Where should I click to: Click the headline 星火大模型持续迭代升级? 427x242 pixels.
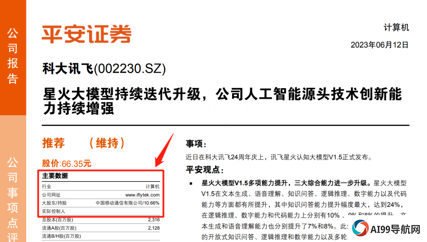click(x=122, y=94)
